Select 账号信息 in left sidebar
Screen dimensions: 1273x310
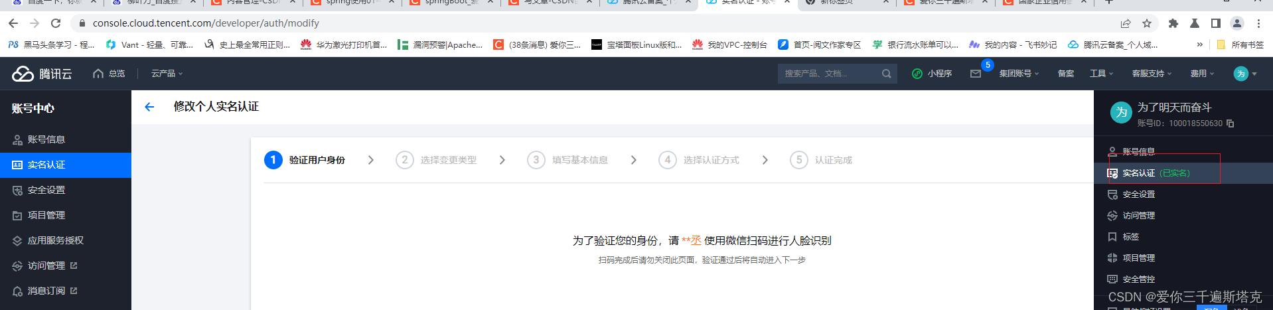tap(66, 139)
